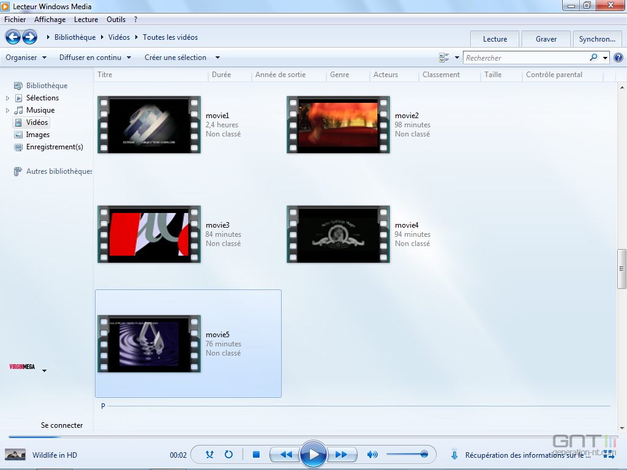Stop the current playback

[256, 454]
